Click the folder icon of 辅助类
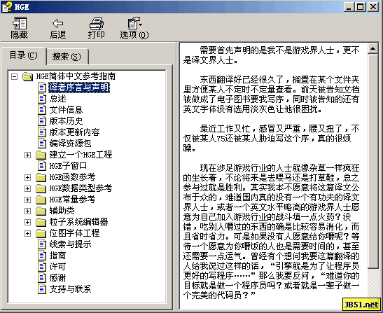The image size is (383, 313). (x=41, y=211)
